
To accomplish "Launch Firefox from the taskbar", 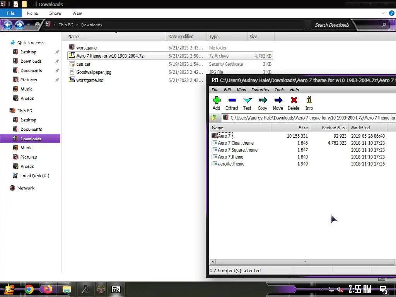I will 48,289.
